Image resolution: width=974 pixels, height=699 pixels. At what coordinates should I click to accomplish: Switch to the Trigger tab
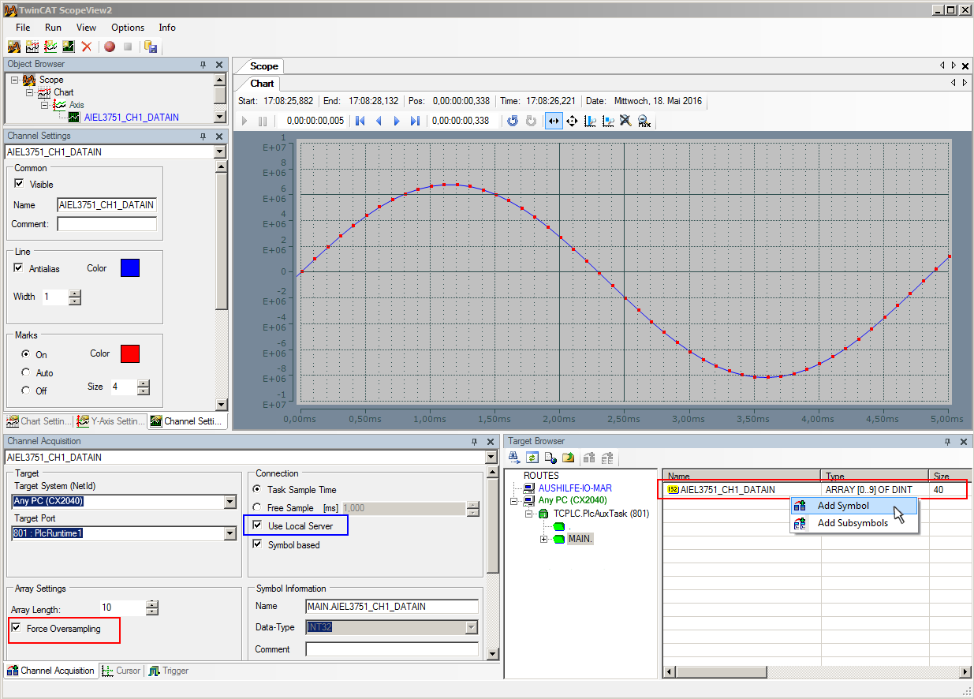tap(169, 671)
